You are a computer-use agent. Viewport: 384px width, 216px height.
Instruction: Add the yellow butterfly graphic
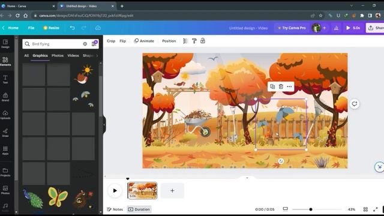[x=58, y=197]
